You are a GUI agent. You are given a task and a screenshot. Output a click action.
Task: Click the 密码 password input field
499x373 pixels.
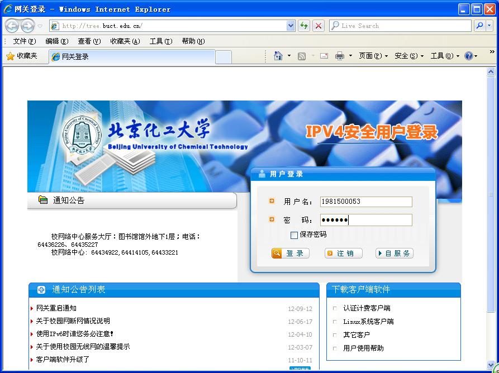point(366,220)
